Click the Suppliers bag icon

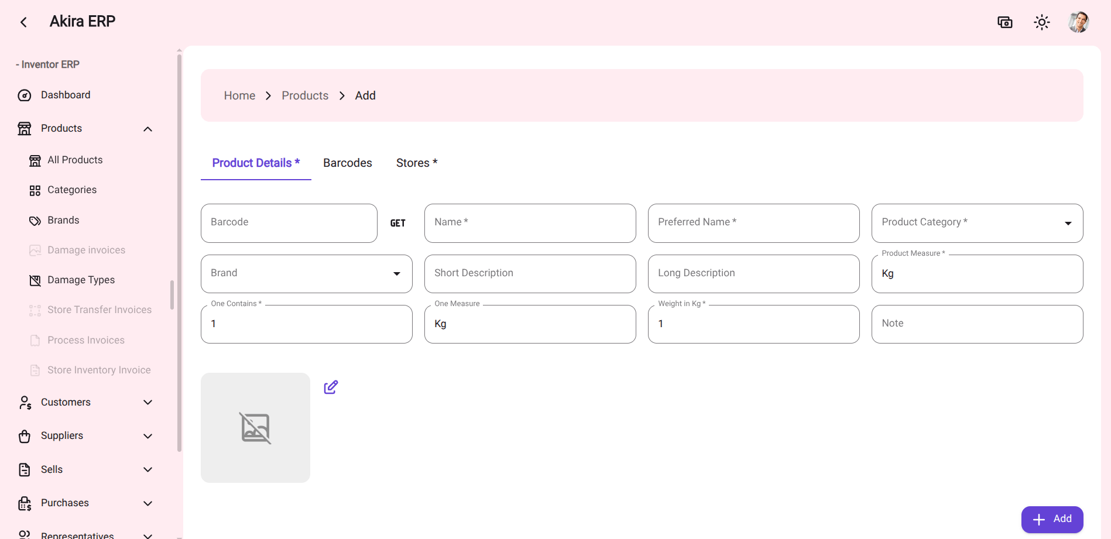pos(25,436)
